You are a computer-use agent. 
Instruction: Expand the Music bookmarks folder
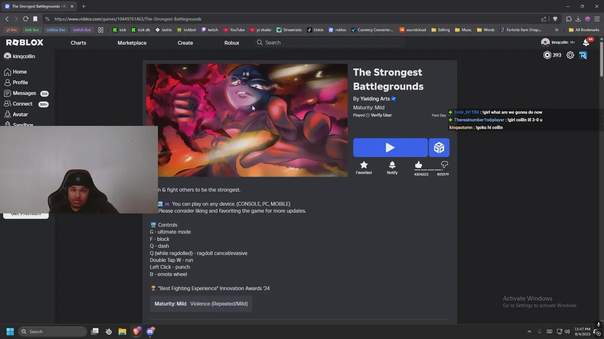tap(463, 30)
